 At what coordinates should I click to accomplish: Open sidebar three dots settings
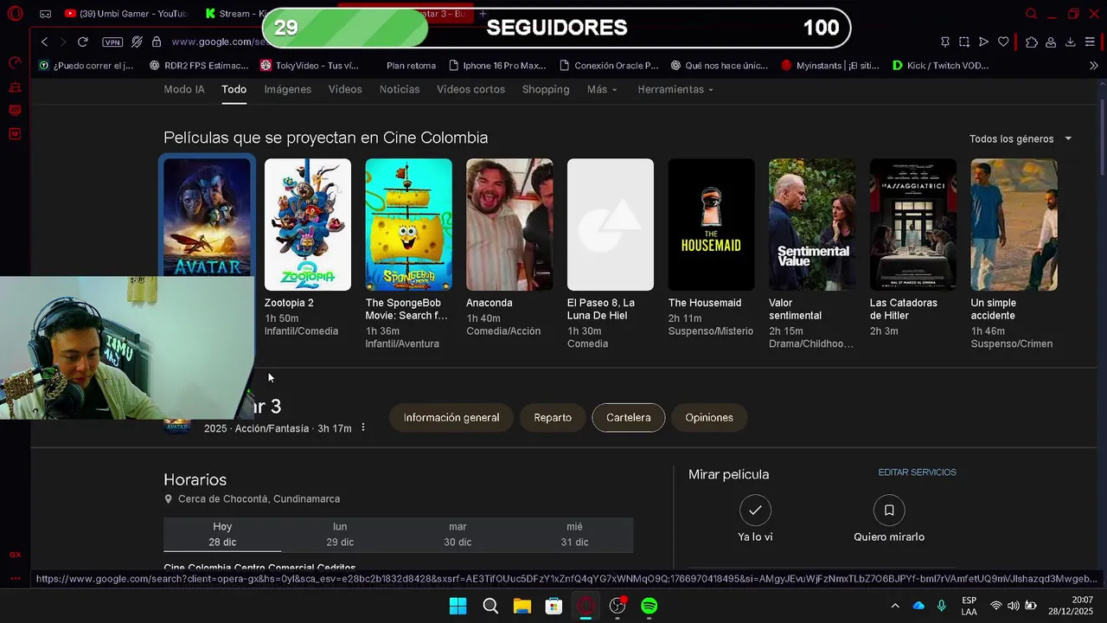click(x=15, y=578)
